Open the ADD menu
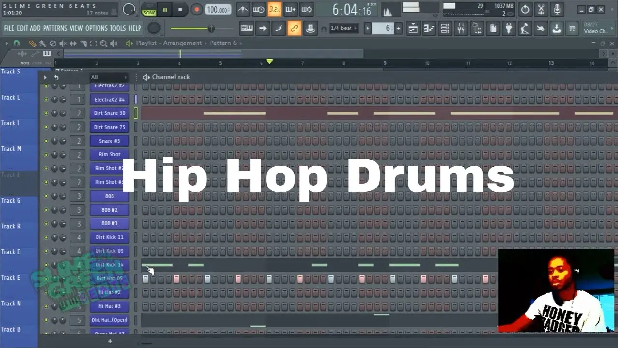 [x=35, y=28]
